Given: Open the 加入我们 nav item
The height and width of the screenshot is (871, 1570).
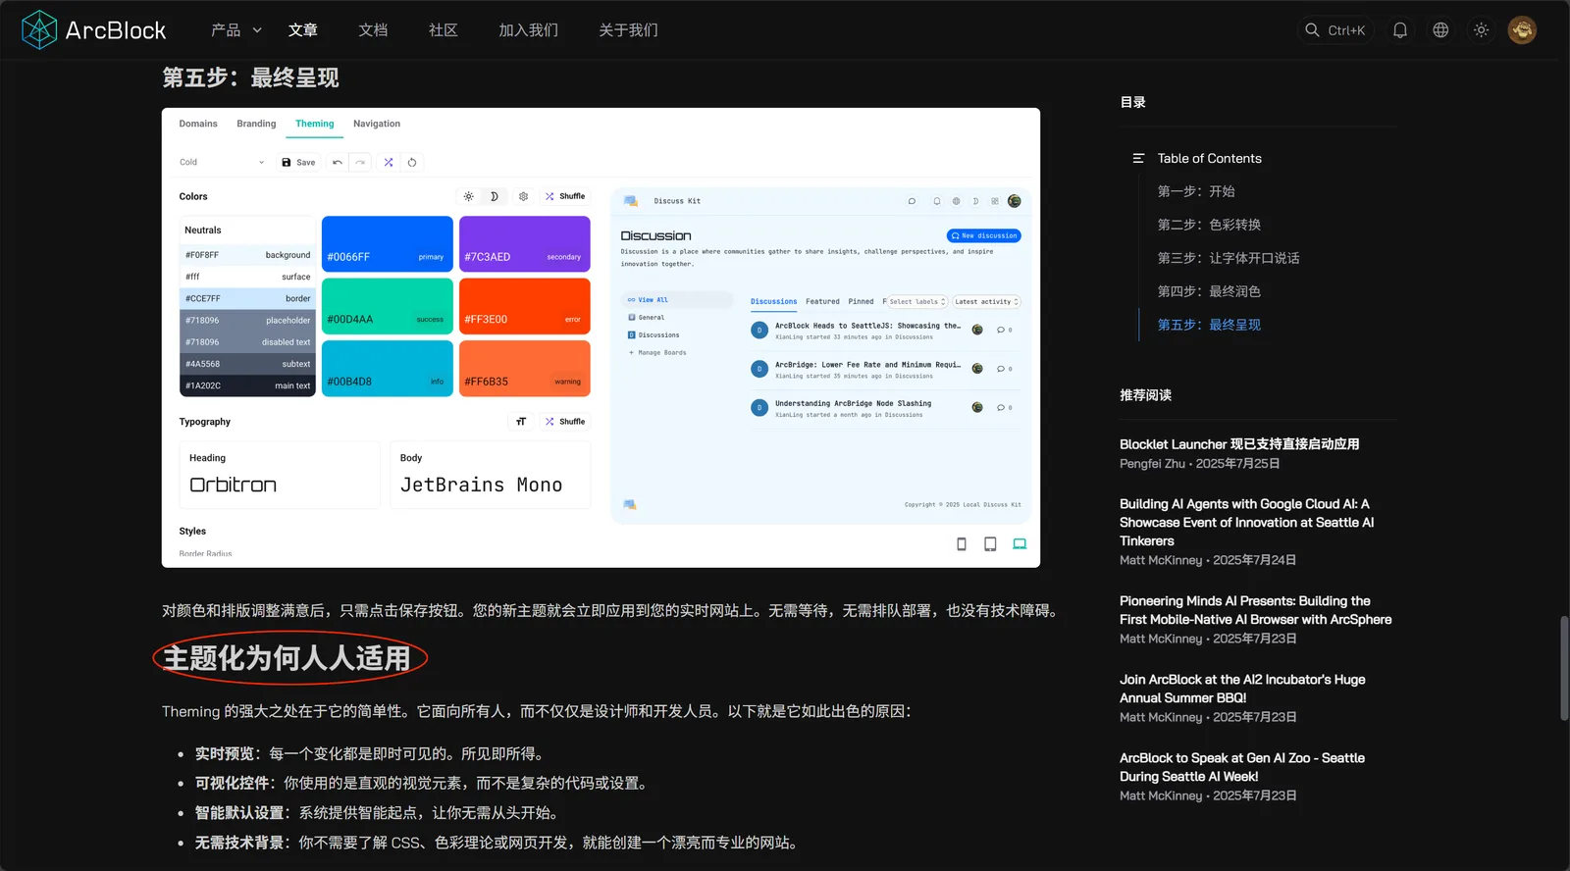Looking at the screenshot, I should [528, 30].
